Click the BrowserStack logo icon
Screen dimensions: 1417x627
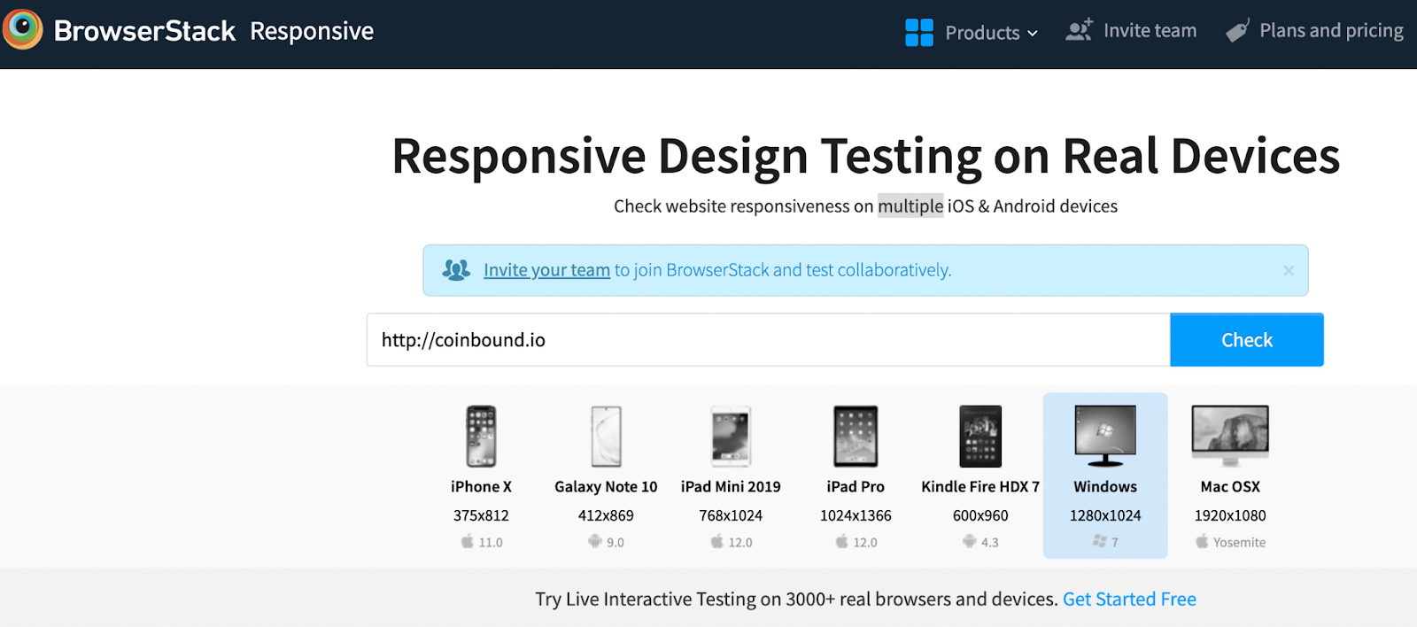click(22, 29)
